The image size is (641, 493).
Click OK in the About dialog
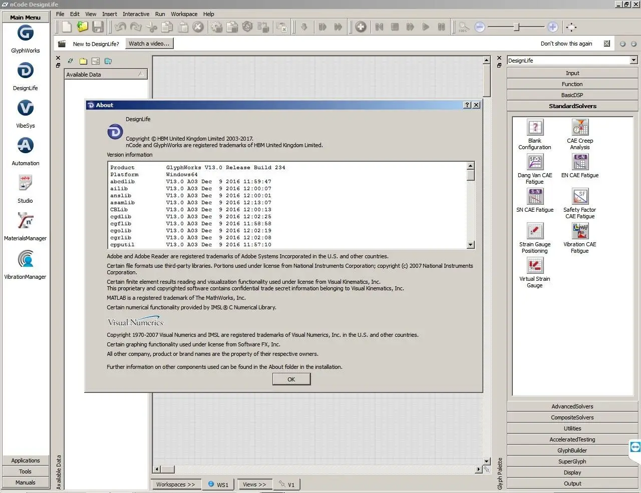(x=291, y=379)
